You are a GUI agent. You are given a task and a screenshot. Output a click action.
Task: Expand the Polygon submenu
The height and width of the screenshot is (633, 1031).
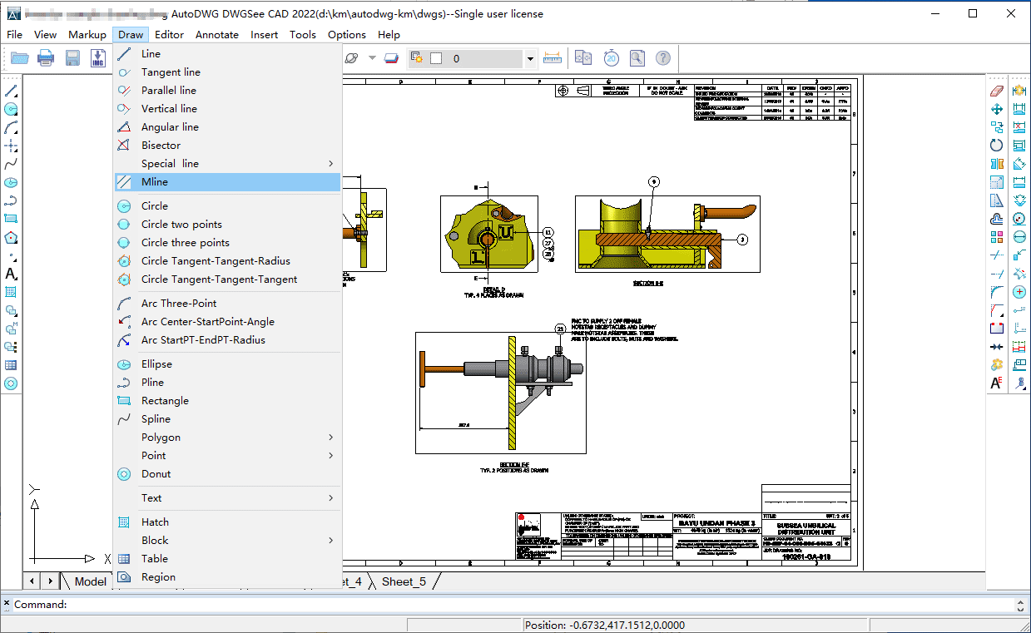coord(227,438)
